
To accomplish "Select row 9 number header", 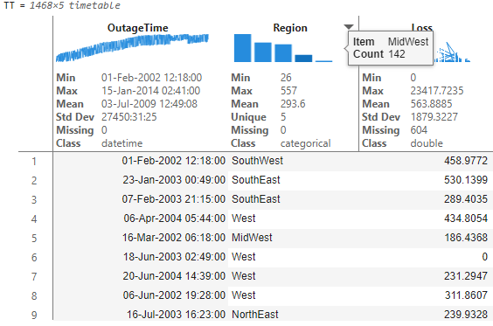I will pyautogui.click(x=34, y=315).
